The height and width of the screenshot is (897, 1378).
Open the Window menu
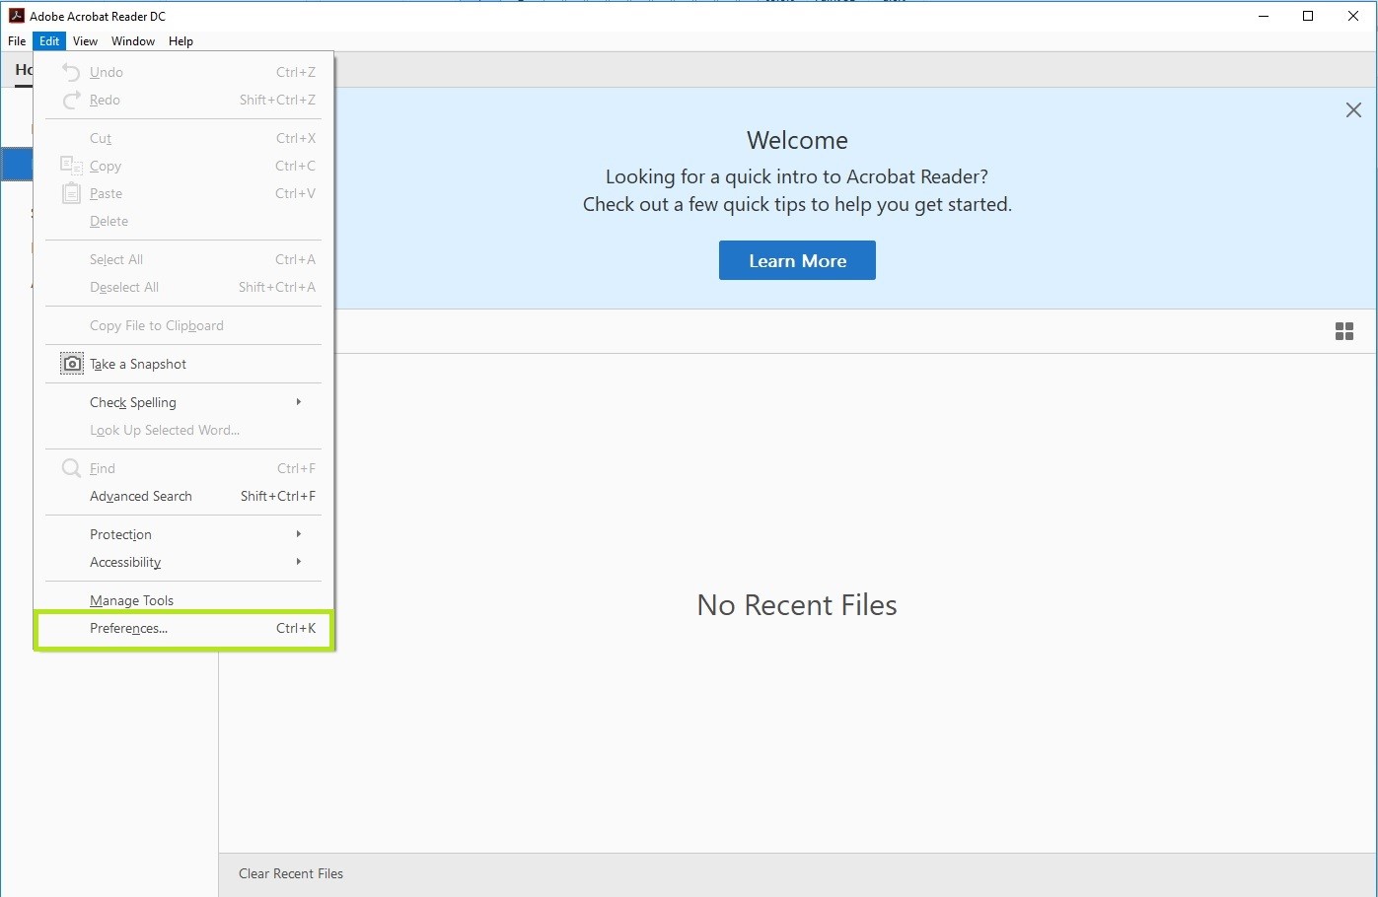[x=133, y=41]
